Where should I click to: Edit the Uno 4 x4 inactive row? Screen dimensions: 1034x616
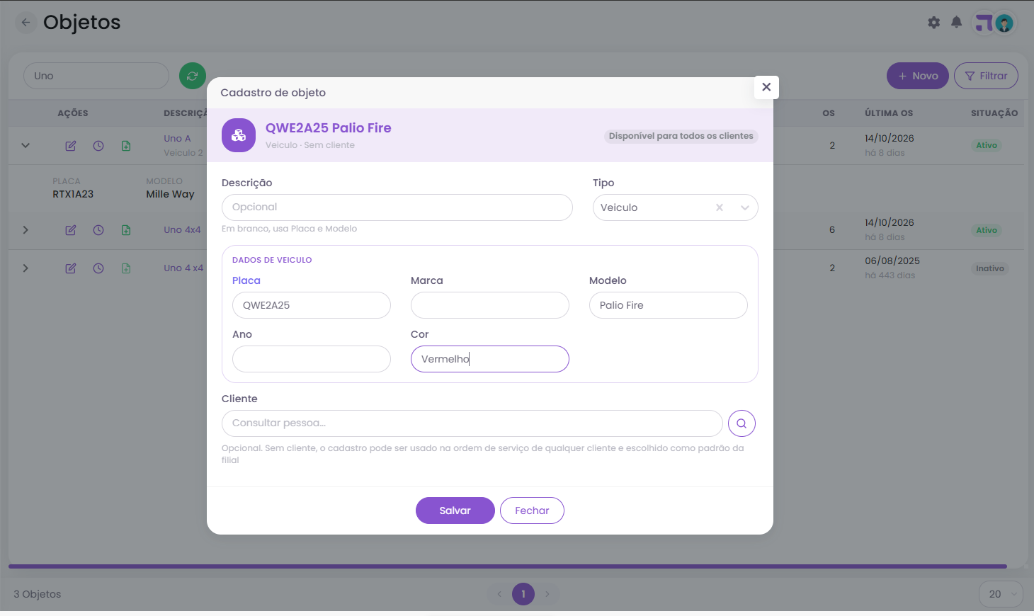[71, 268]
